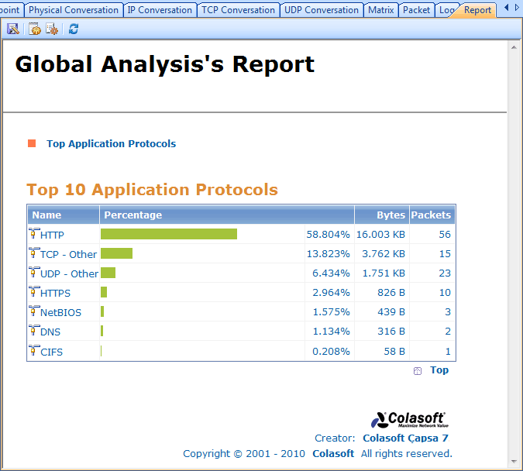
Task: Switch to the IP Conversation tab
Action: coord(160,10)
